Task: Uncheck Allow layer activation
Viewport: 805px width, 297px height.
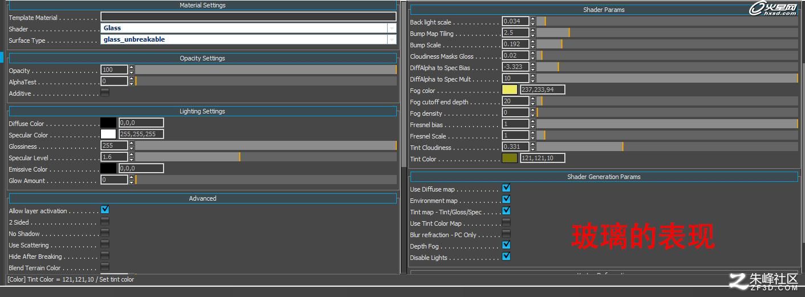Action: pos(105,210)
